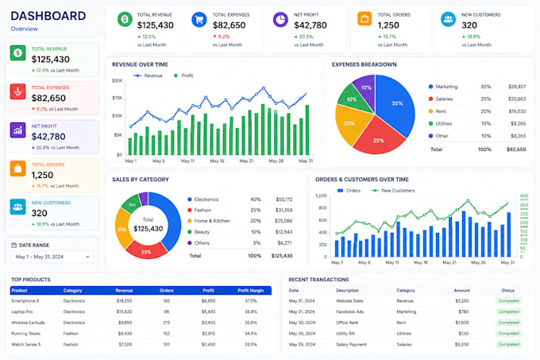The width and height of the screenshot is (540, 360).
Task: Toggle the New Customers series in the legend
Action: 392,191
